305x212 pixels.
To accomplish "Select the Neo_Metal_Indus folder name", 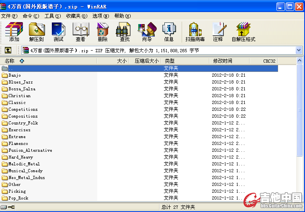I will click(27, 177).
